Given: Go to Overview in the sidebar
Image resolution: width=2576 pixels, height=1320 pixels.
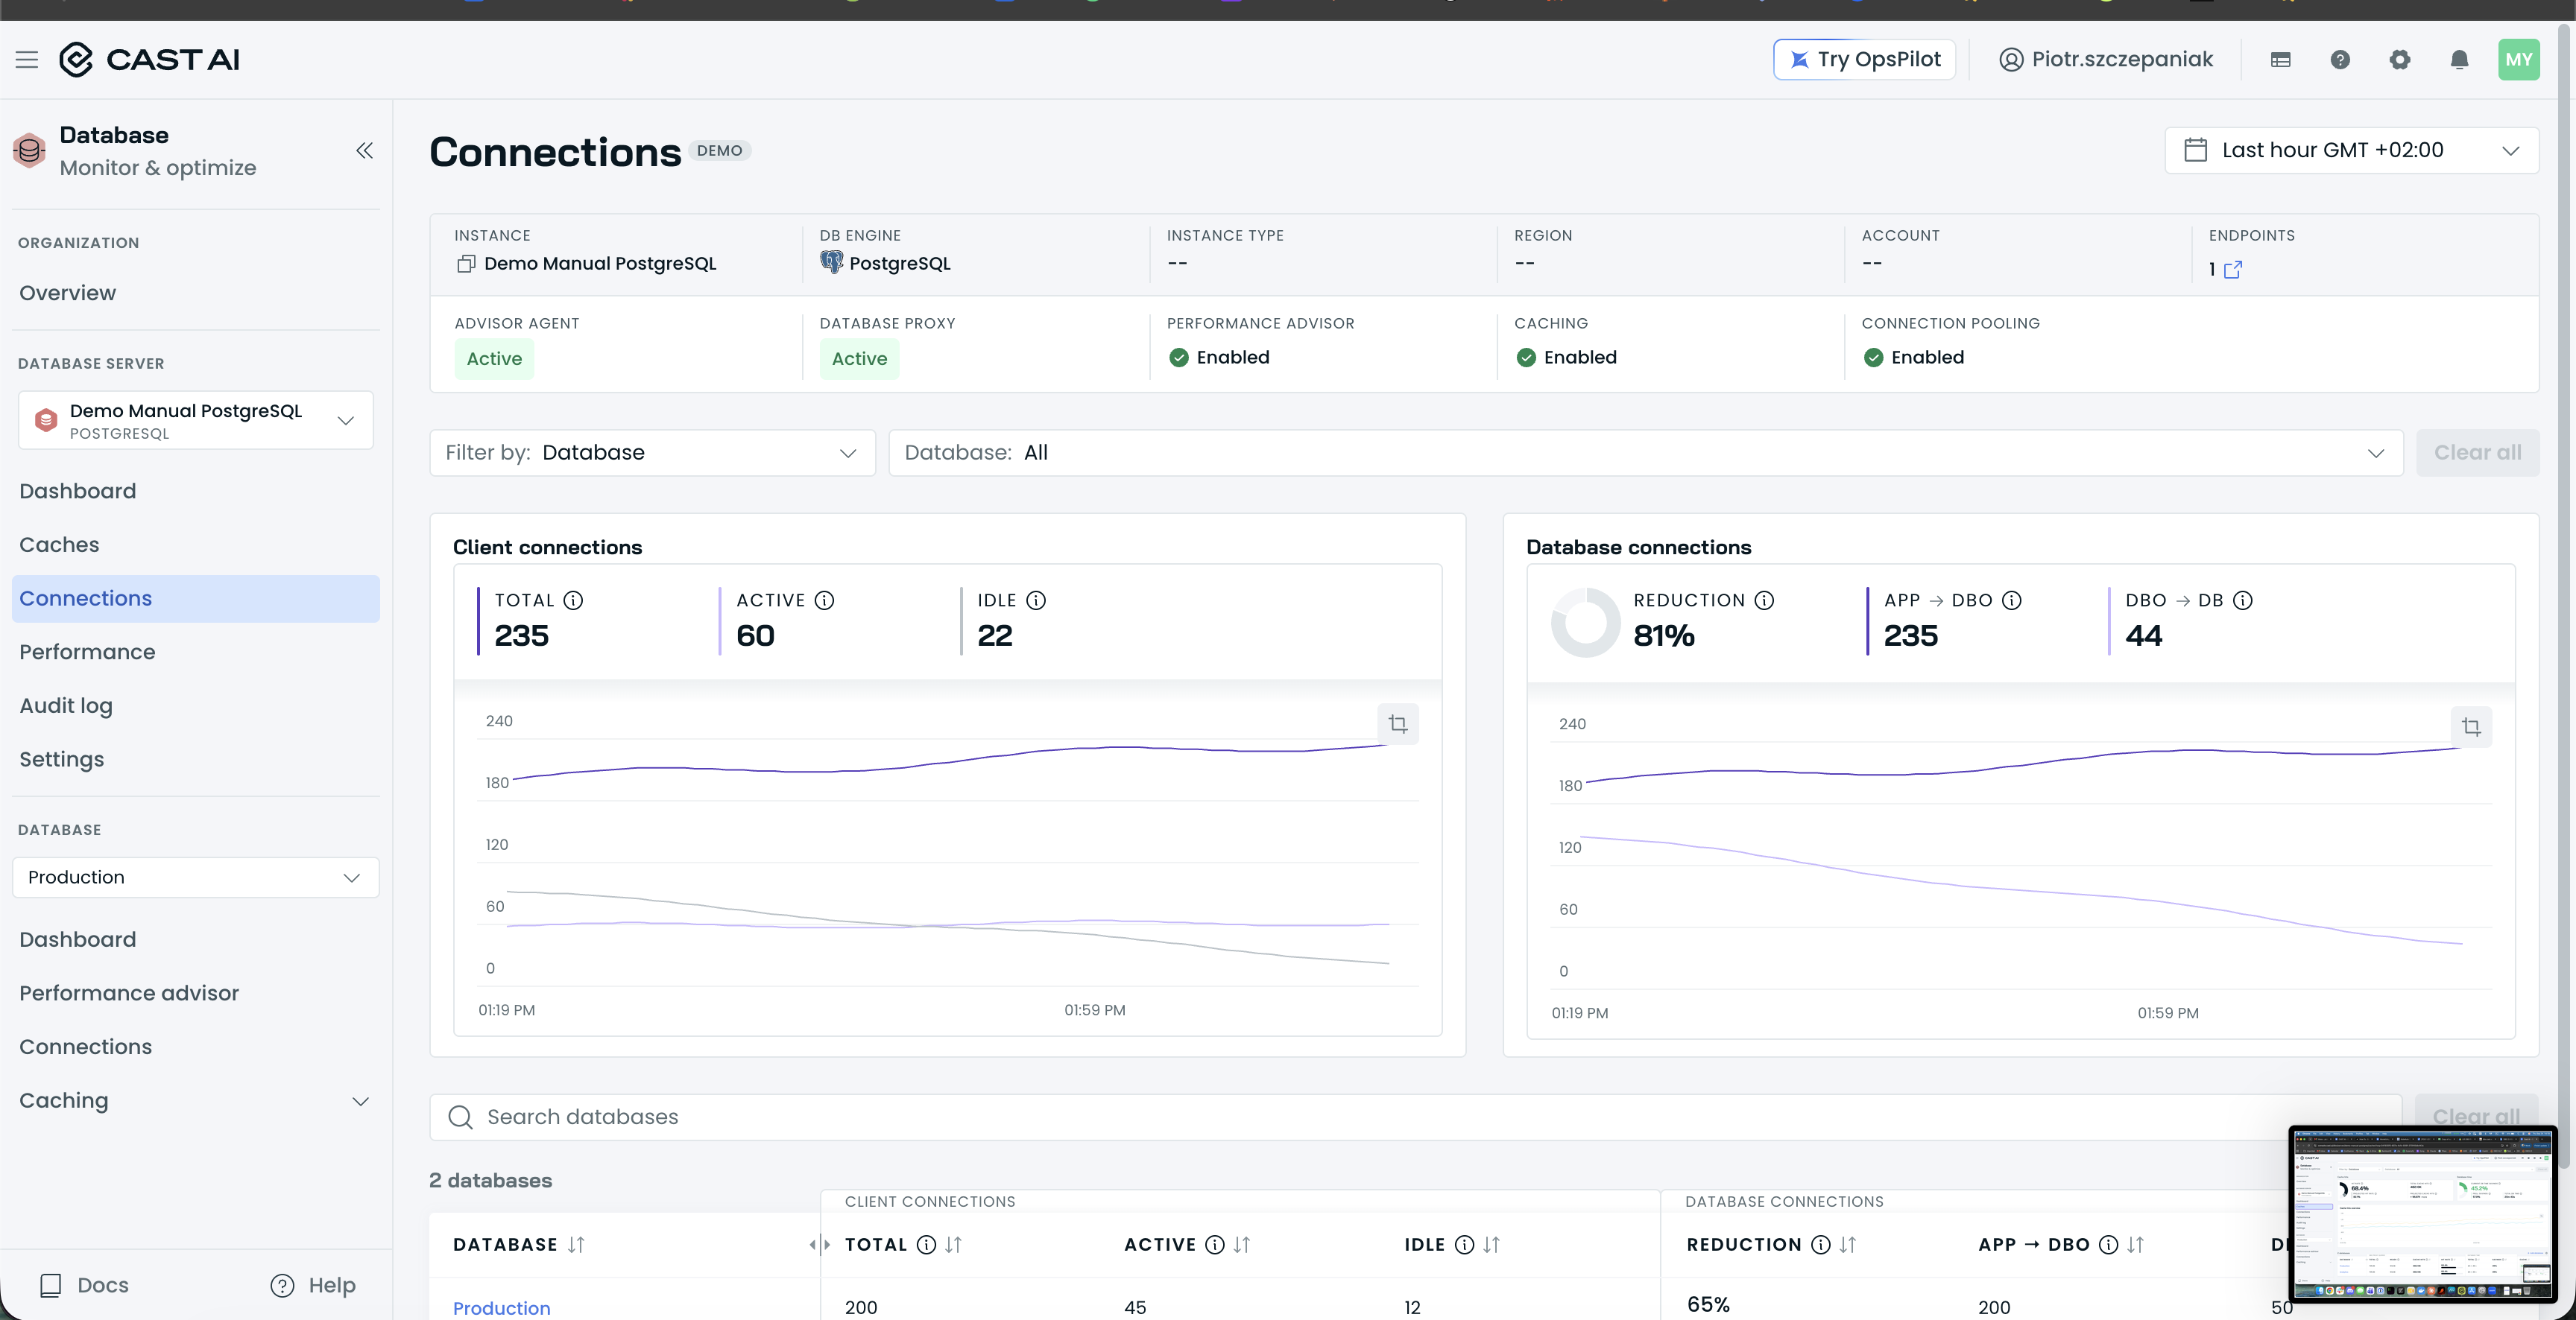Looking at the screenshot, I should pos(68,293).
